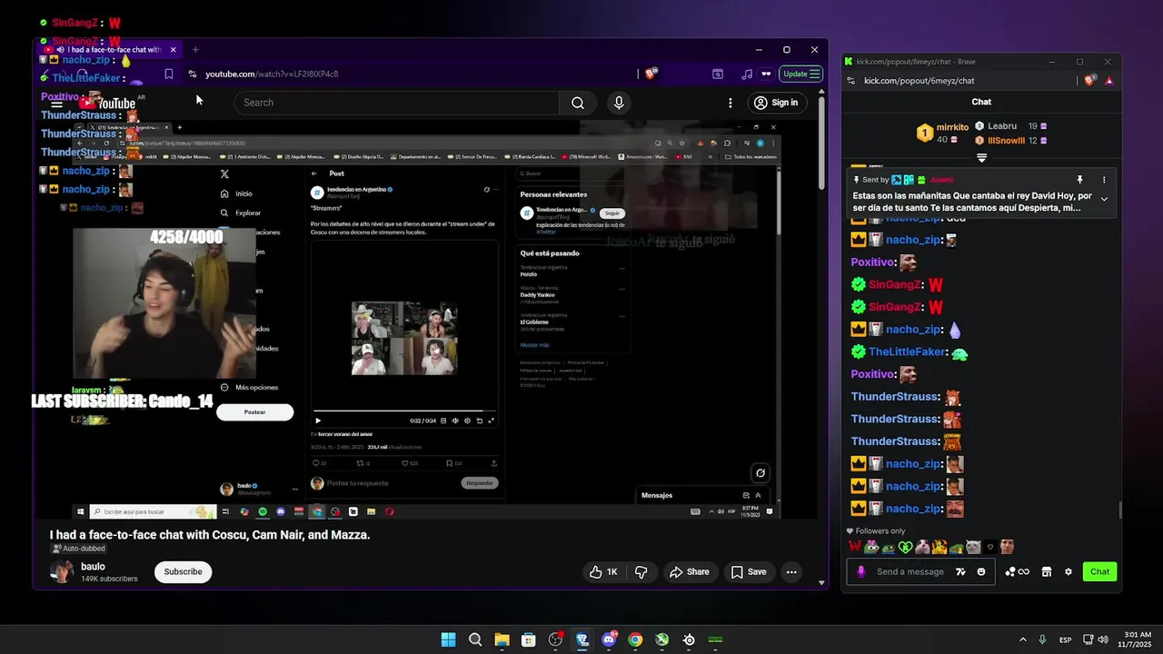Open the Brave music playlist icon
The width and height of the screenshot is (1163, 654).
pyautogui.click(x=747, y=74)
